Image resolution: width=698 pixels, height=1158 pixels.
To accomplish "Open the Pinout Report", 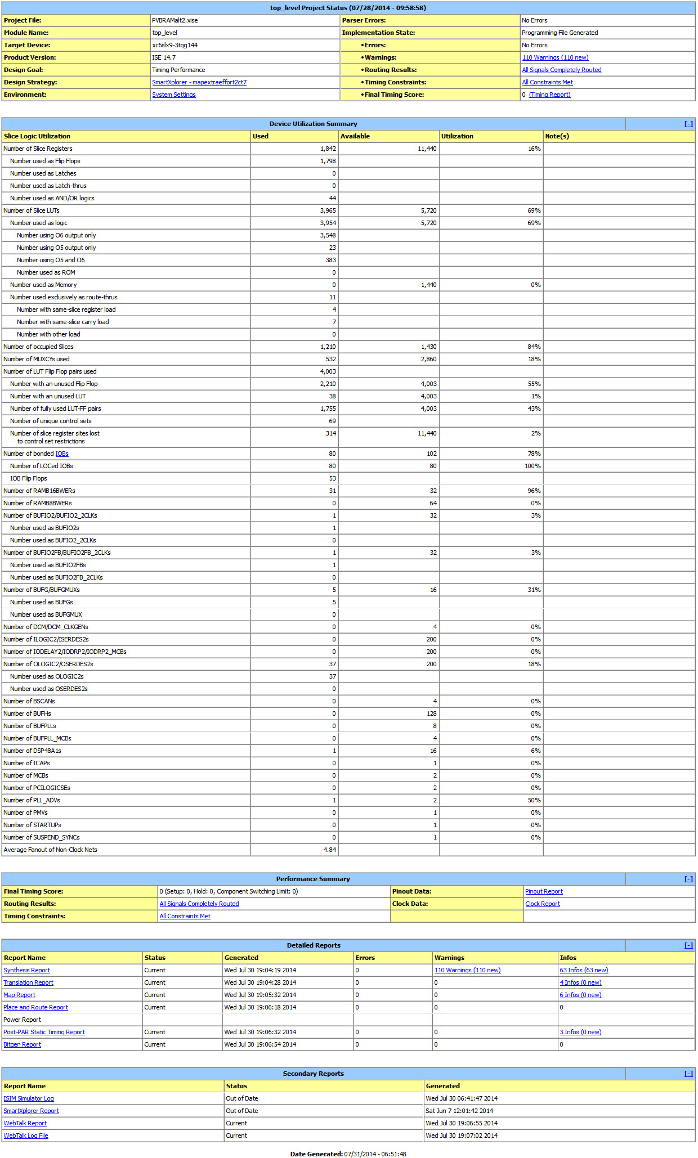I will point(544,891).
